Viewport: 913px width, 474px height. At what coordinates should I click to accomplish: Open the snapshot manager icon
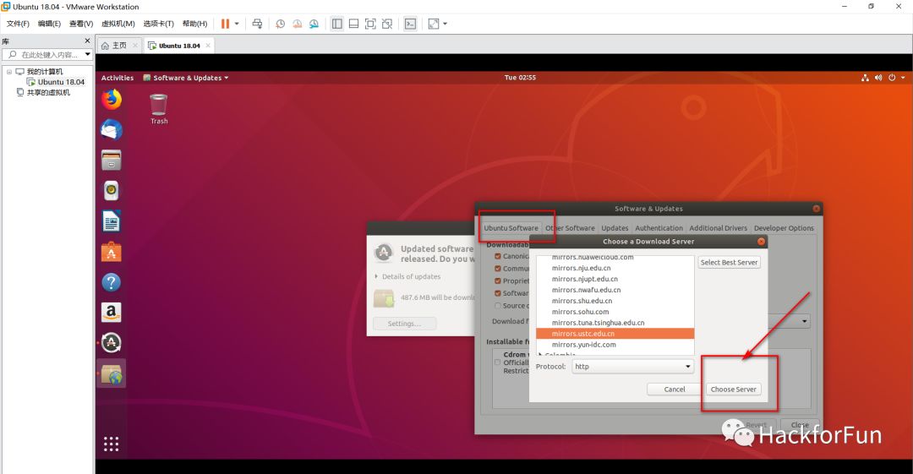[314, 24]
